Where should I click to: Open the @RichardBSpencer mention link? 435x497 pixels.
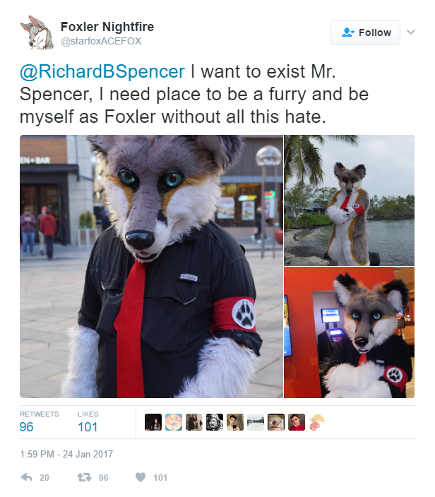(x=102, y=71)
